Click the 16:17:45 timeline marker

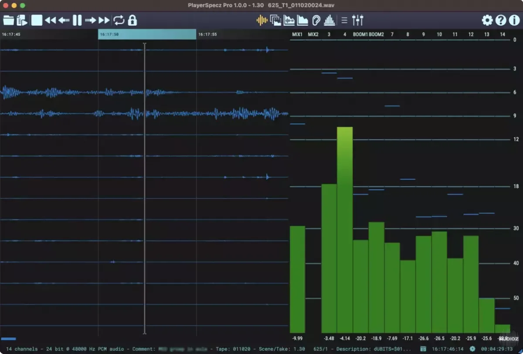click(11, 34)
